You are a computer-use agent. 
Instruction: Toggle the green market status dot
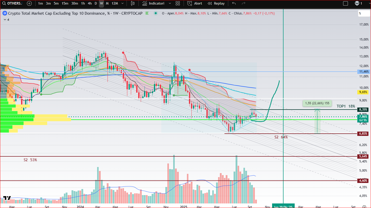click(x=156, y=13)
